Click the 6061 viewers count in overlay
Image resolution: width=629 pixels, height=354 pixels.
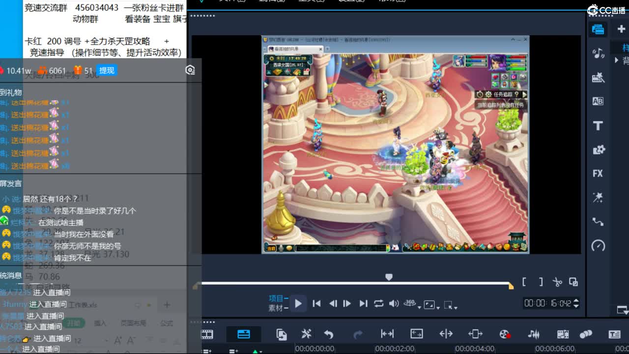pos(57,71)
